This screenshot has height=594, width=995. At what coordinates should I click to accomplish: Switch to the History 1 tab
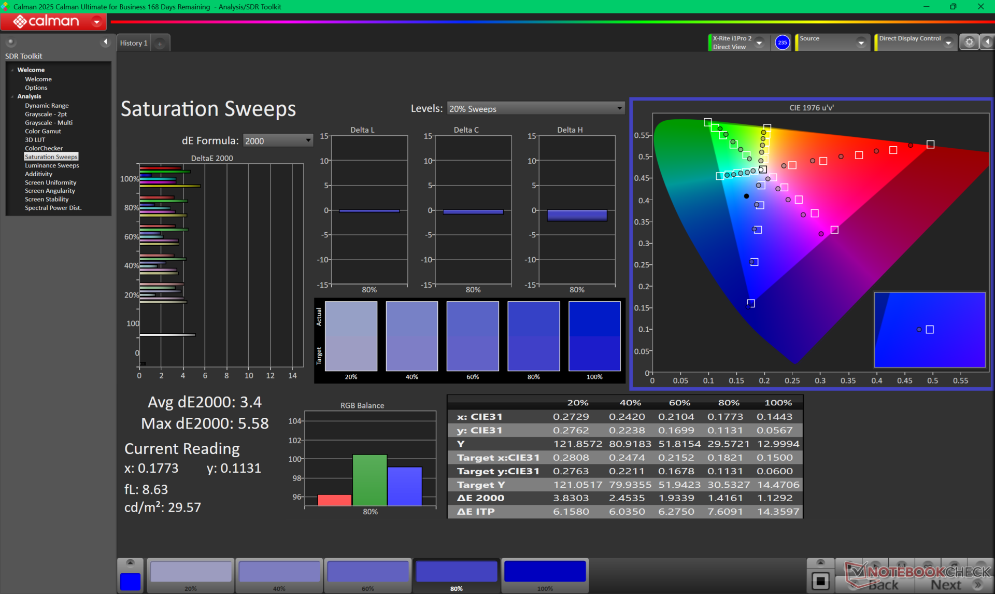click(134, 43)
